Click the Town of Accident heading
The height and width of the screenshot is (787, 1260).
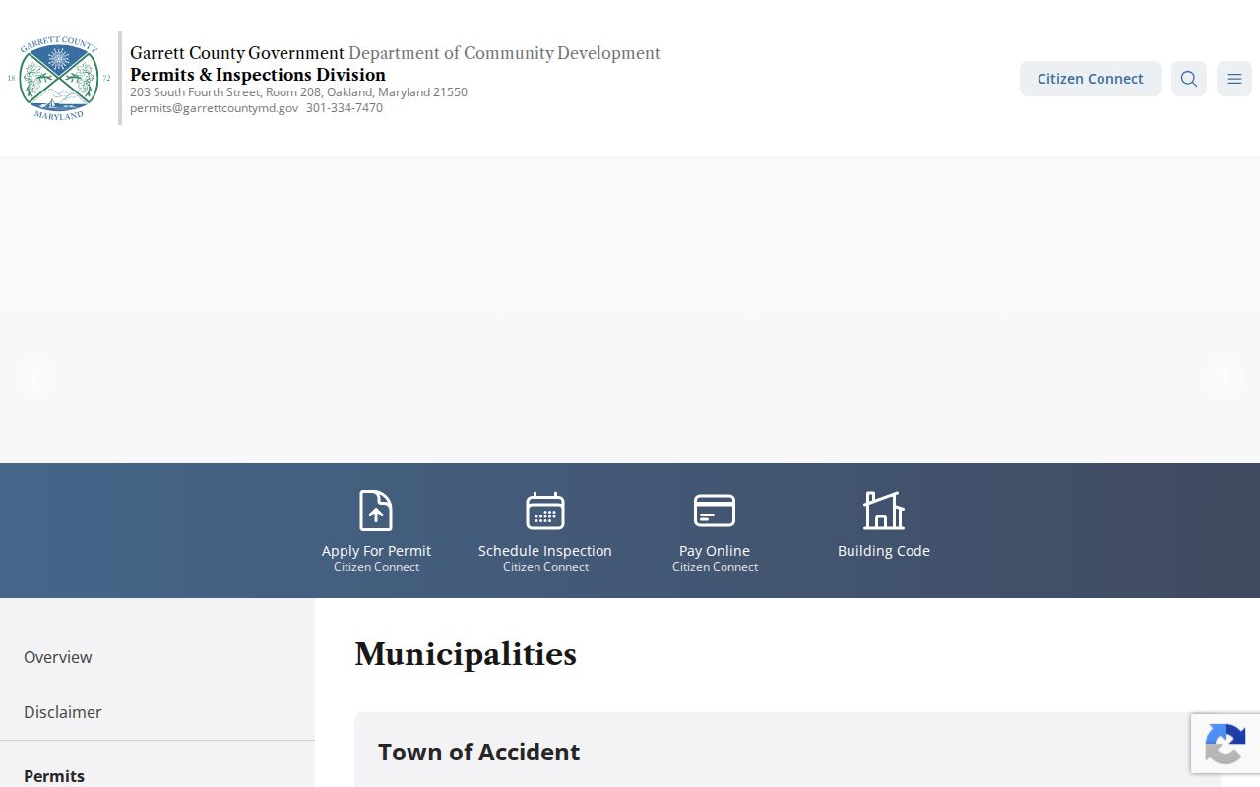coord(479,752)
